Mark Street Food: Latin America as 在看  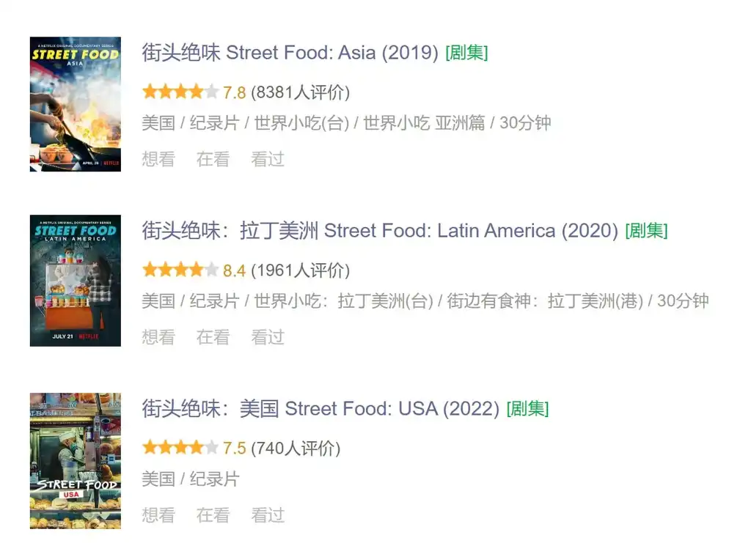213,337
